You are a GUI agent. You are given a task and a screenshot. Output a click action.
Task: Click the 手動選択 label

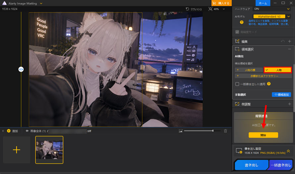(240, 95)
